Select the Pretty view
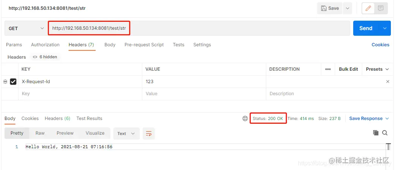This screenshot has height=170, width=395. click(x=17, y=133)
